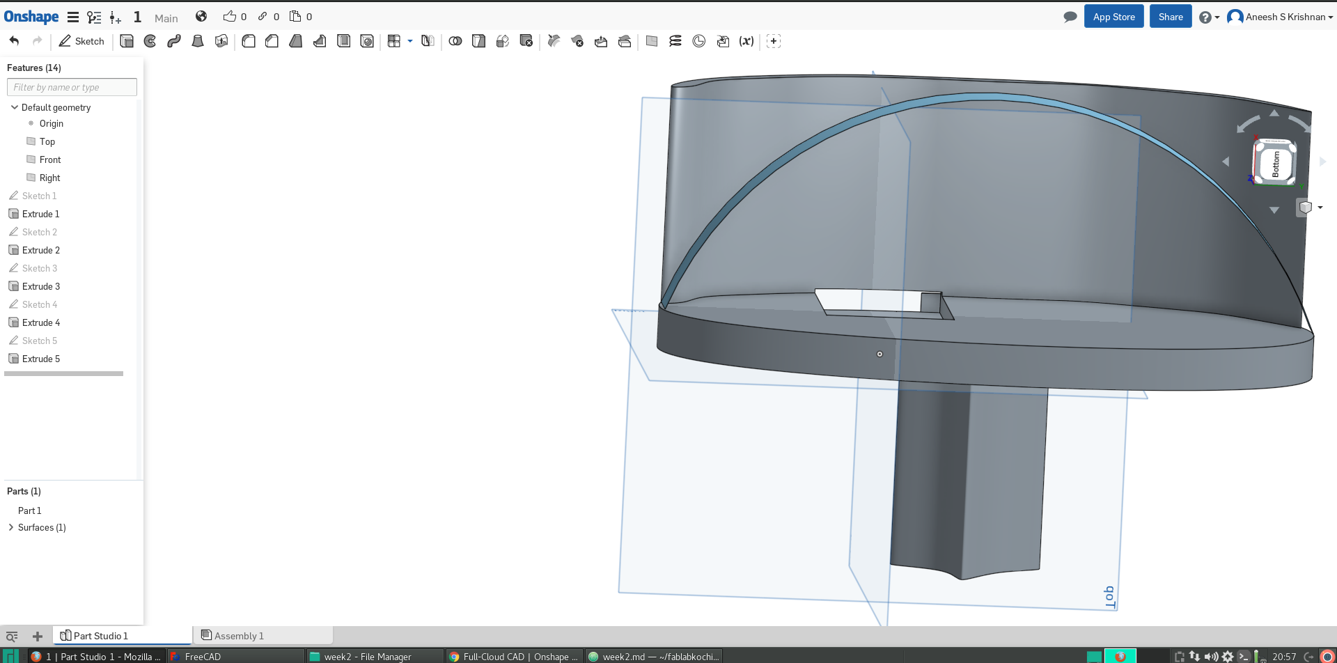Switch to the Assembly 1 tab
The width and height of the screenshot is (1337, 663).
click(x=240, y=635)
